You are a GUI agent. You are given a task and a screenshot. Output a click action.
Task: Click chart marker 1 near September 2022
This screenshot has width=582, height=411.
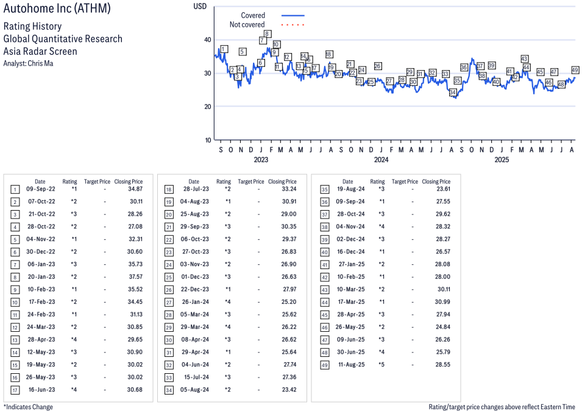[x=224, y=49]
